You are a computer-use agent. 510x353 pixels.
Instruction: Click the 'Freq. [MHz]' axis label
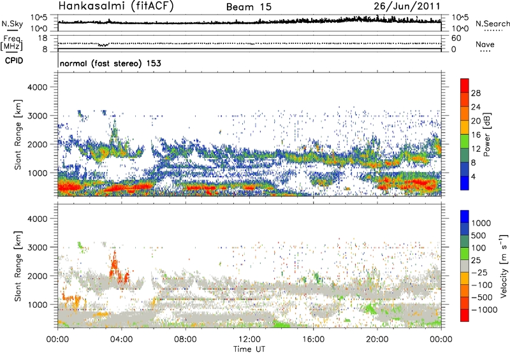click(x=11, y=43)
